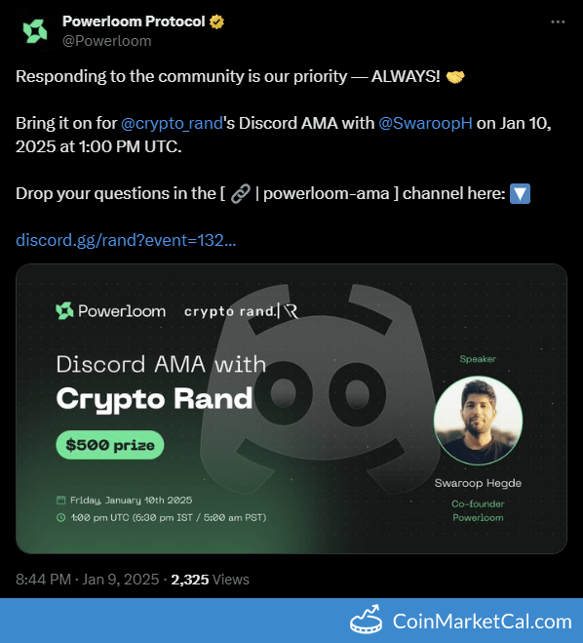Click Swaroop Hegde speaker photo
The image size is (583, 643).
[x=478, y=421]
